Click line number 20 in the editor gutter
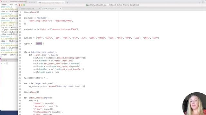 pos(20,44)
